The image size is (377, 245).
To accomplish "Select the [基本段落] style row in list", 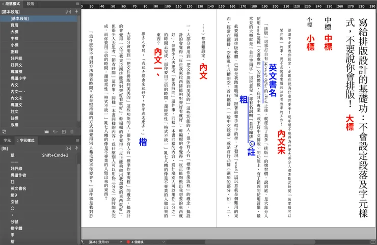I will (x=39, y=18).
